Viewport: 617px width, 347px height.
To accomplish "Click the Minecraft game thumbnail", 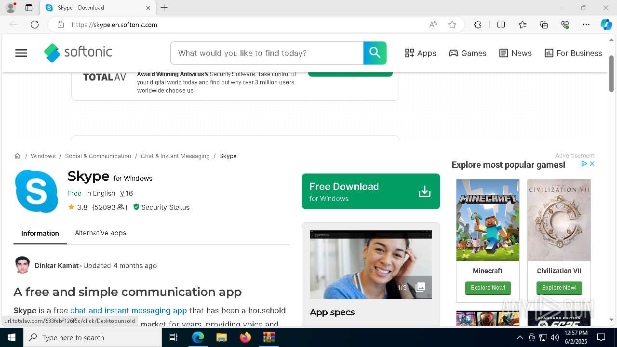I will [x=488, y=220].
